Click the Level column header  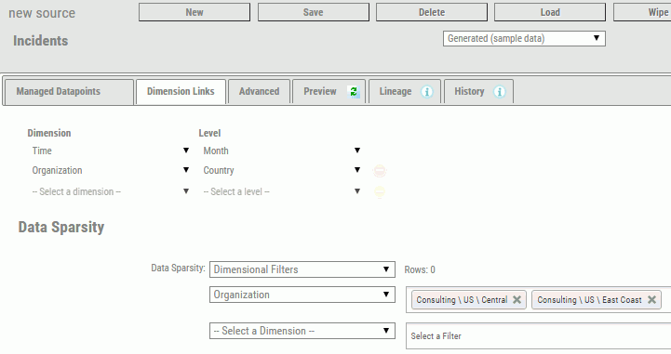209,133
